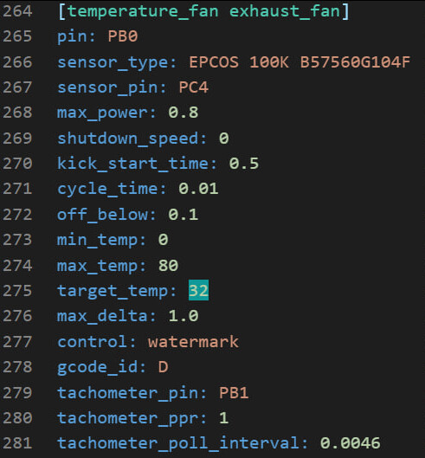The width and height of the screenshot is (425, 458).
Task: Click the kick_start_time value 0.5
Action: pos(244,164)
